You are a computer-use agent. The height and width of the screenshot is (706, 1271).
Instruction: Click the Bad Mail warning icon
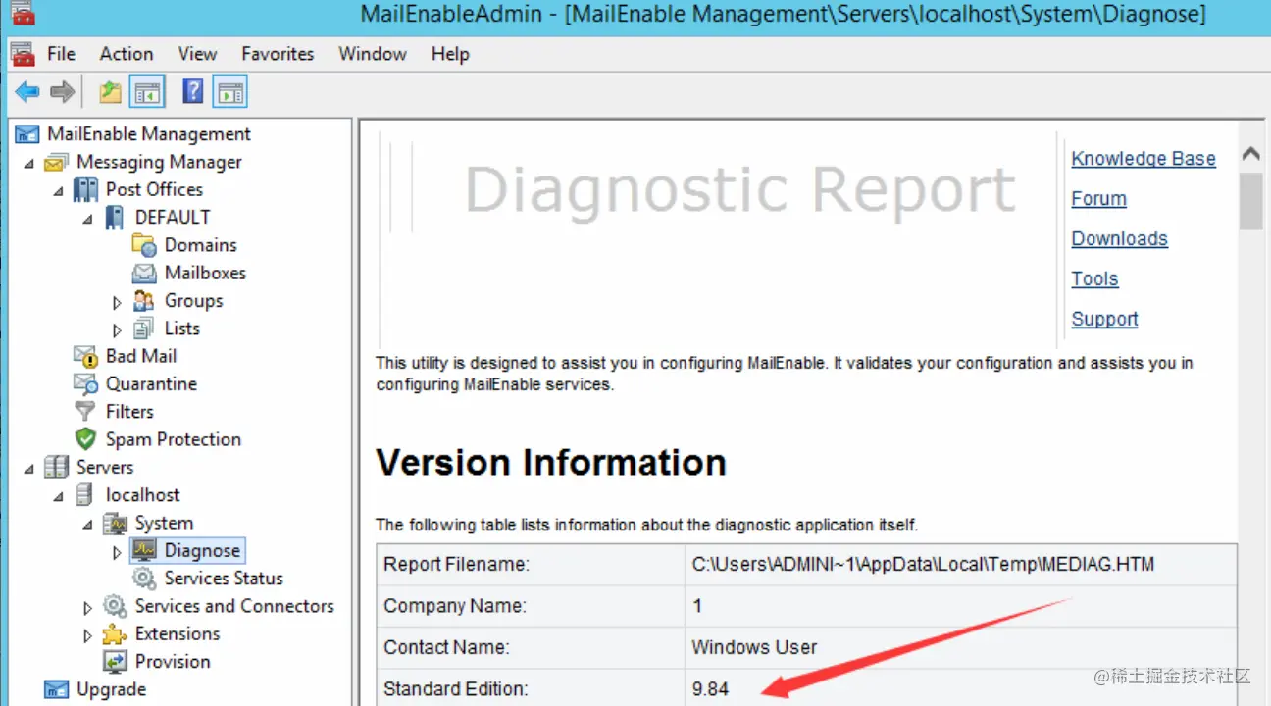coord(86,356)
